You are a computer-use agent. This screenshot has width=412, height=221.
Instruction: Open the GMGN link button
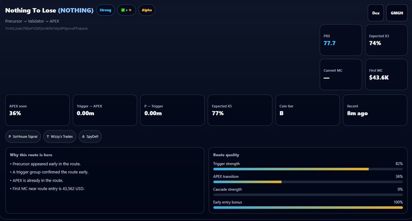point(397,13)
